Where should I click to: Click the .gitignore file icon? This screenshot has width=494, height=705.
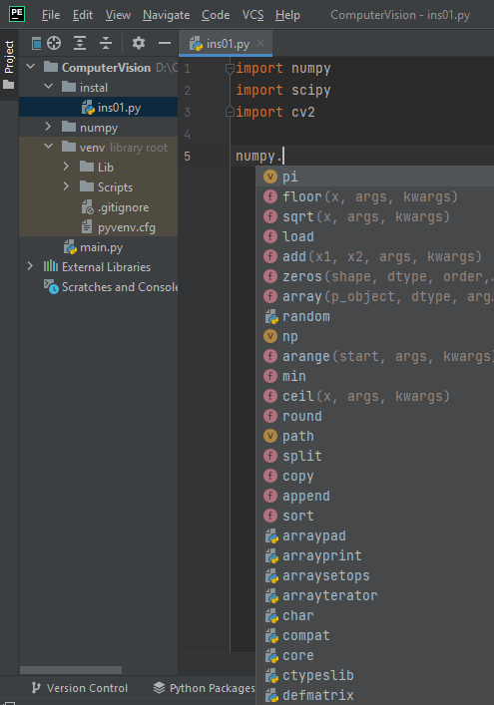point(87,206)
